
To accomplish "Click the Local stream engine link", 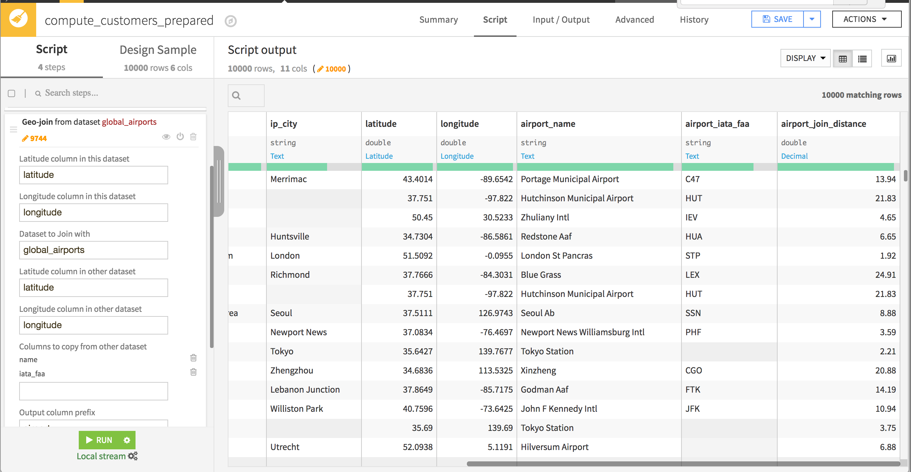I will (x=101, y=456).
